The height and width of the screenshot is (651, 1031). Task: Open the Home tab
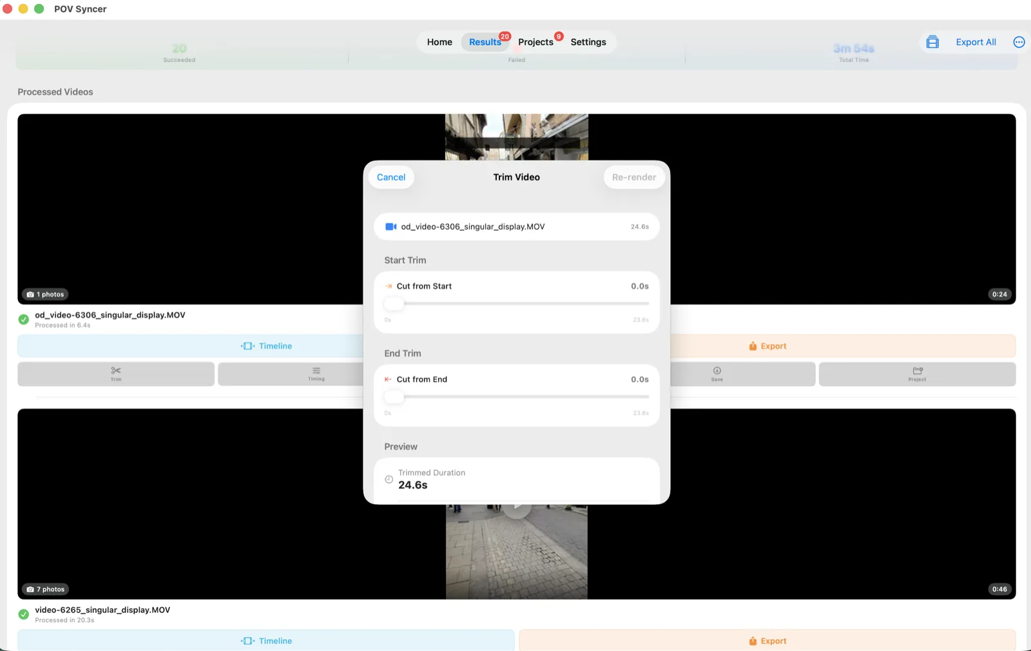(439, 42)
